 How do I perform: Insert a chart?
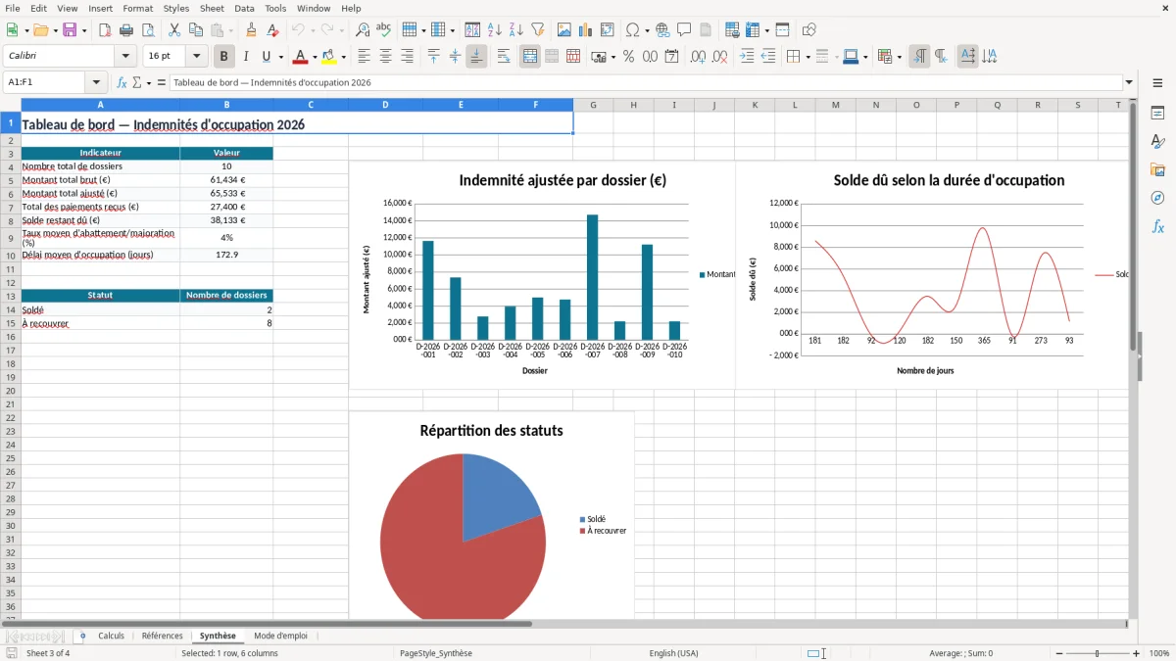[586, 30]
